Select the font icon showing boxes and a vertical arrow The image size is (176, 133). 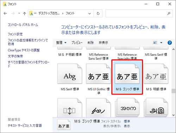70,108
